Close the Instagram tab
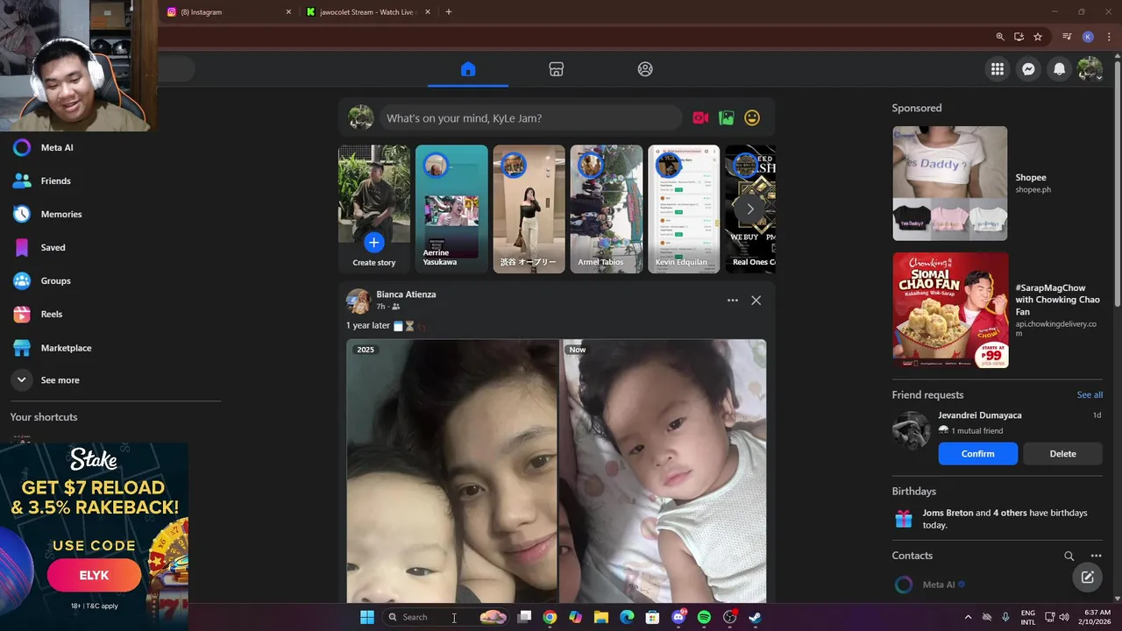1122x631 pixels. 288,12
